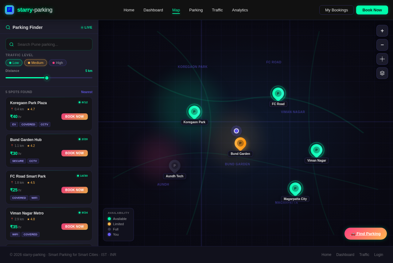This screenshot has height=263, width=393.
Task: Select the Viman Nagar map pin
Action: [x=317, y=150]
